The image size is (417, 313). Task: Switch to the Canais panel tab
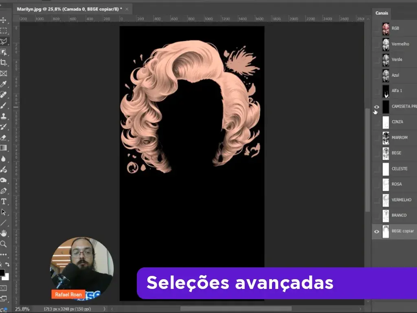click(382, 13)
